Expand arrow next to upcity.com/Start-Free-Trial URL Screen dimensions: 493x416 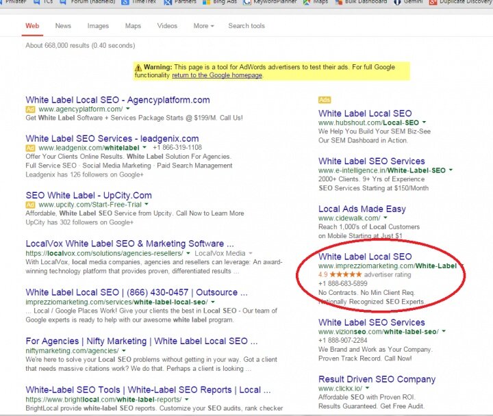(147, 204)
